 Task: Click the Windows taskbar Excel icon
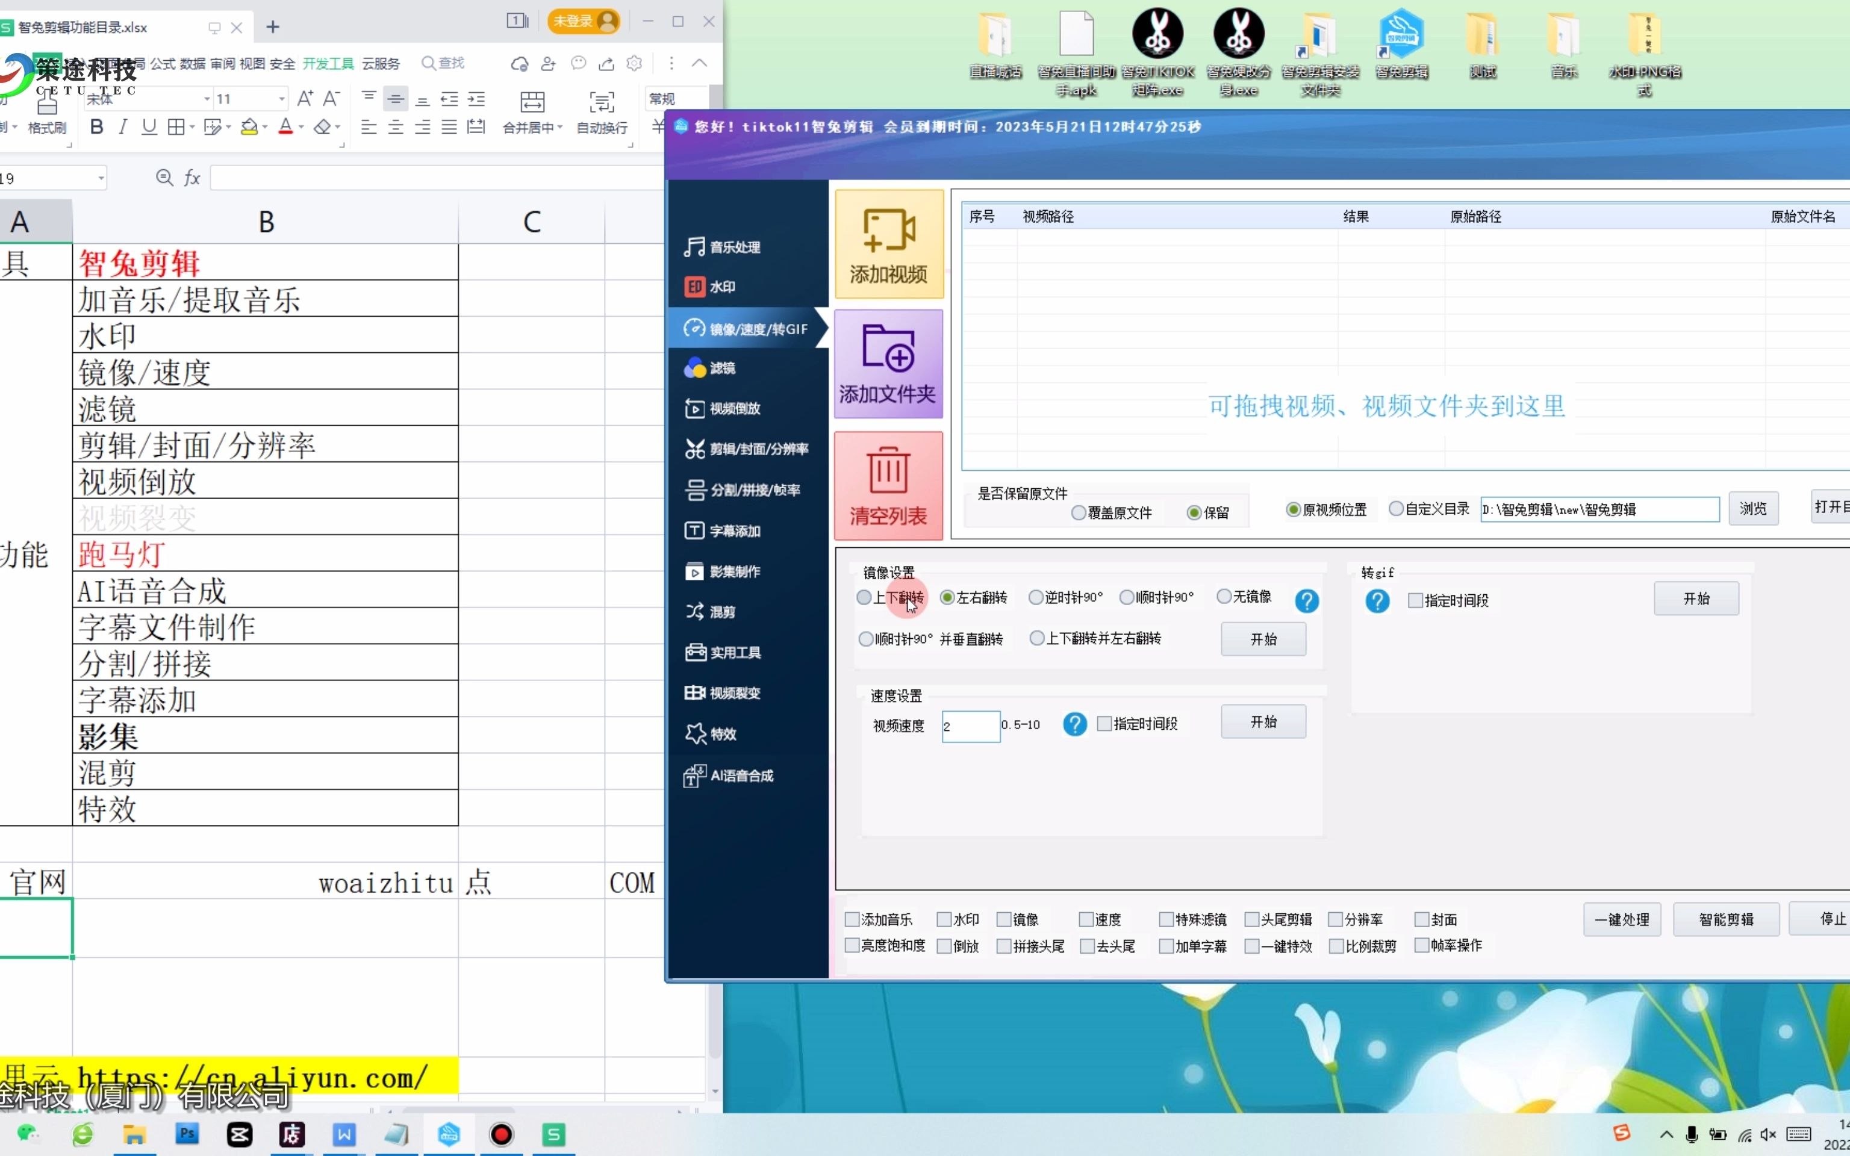(553, 1133)
